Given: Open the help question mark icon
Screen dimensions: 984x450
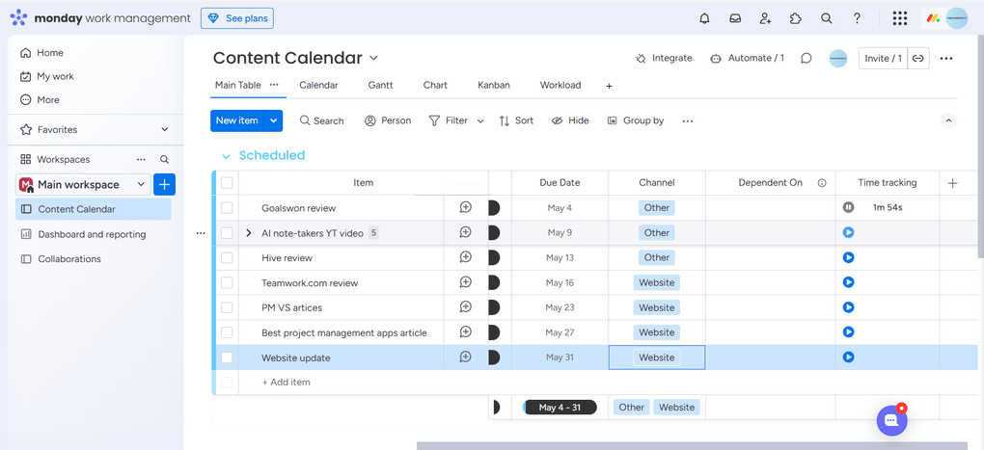Looking at the screenshot, I should pos(858,18).
